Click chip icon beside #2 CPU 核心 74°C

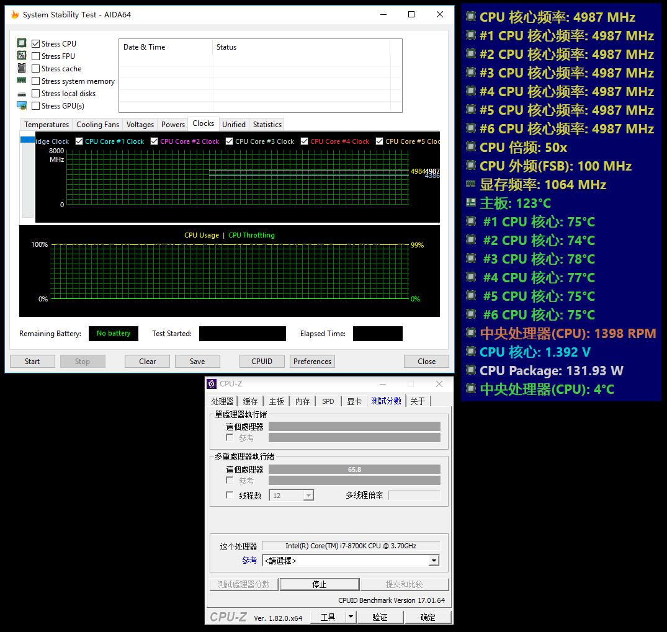470,239
